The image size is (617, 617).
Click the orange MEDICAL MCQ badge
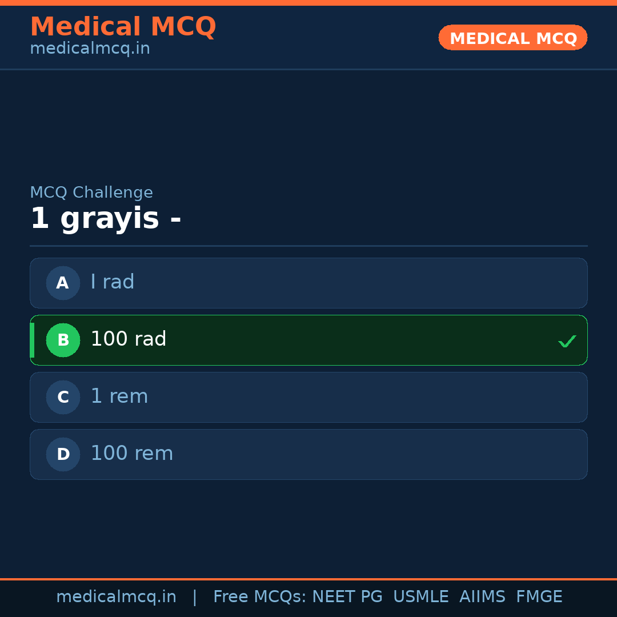[512, 38]
